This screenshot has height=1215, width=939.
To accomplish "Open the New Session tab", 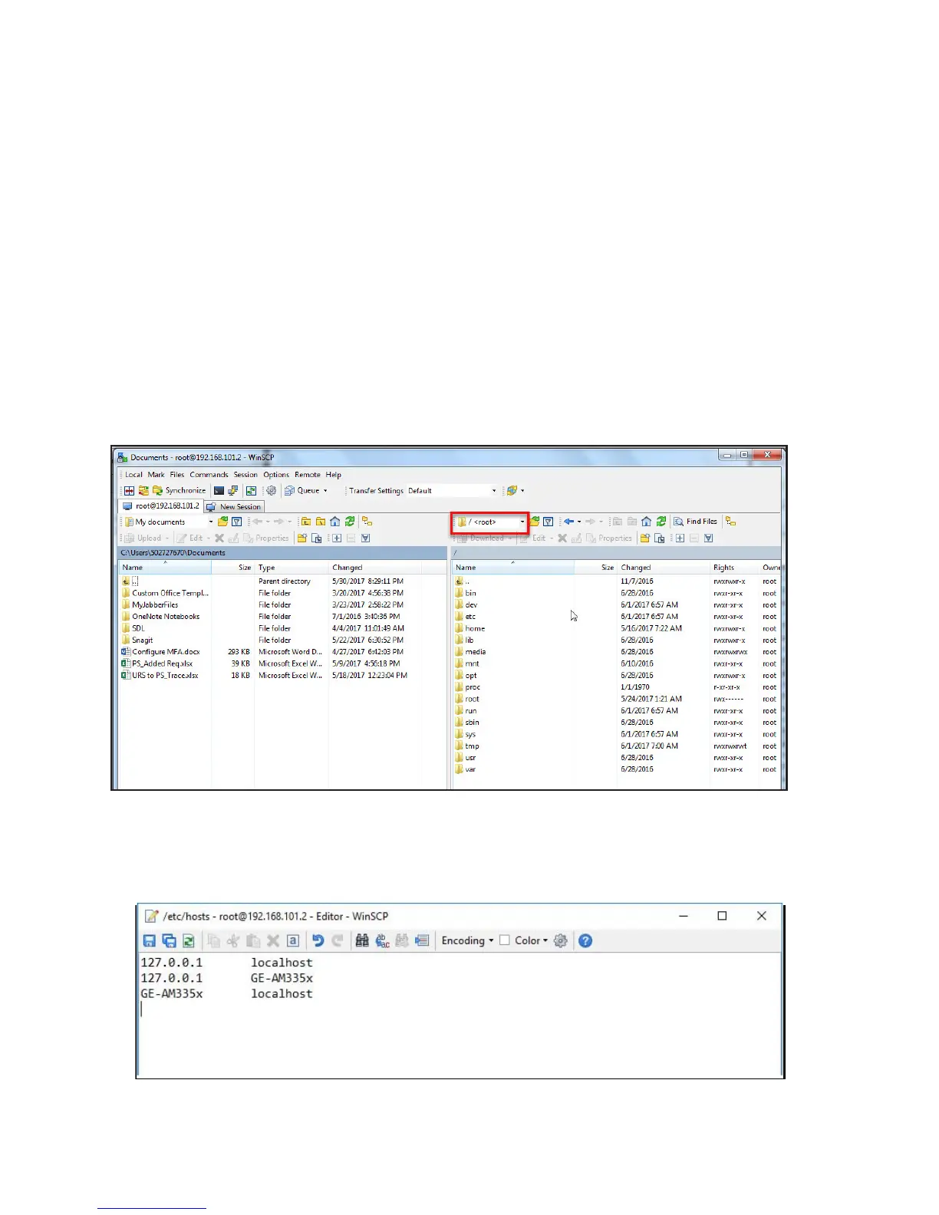I will pyautogui.click(x=234, y=507).
